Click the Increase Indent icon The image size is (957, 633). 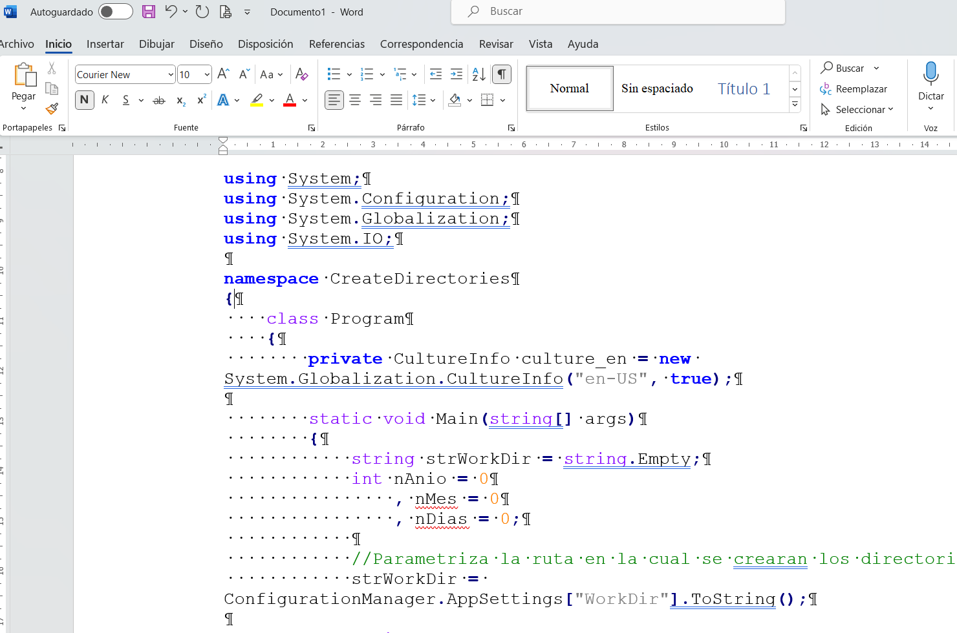457,74
